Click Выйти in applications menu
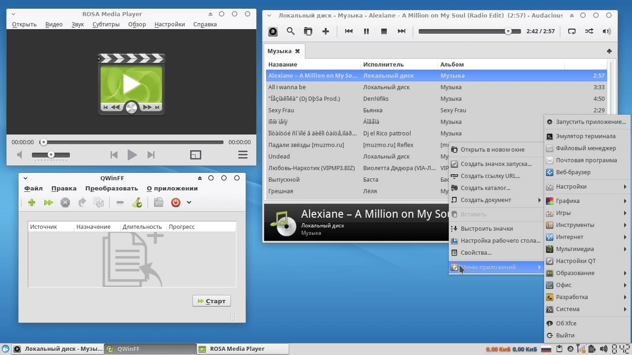This screenshot has height=355, width=632. [587, 336]
